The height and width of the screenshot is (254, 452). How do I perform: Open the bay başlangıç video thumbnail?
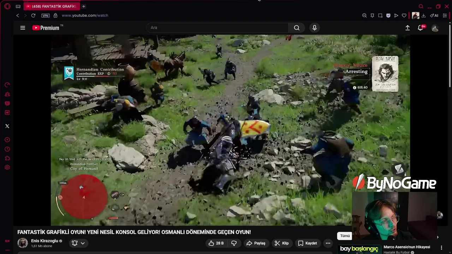click(x=359, y=249)
